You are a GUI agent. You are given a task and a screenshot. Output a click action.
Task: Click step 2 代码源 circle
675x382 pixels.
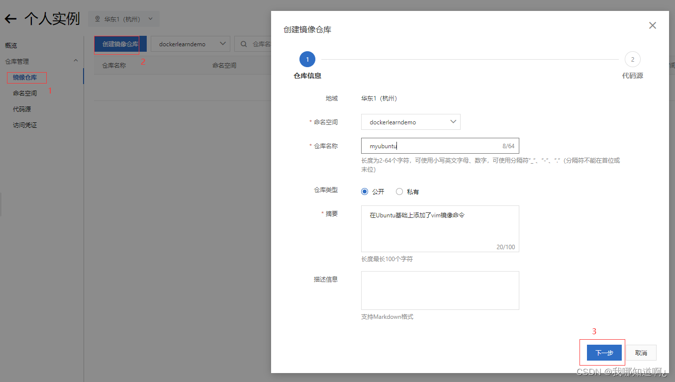tap(633, 59)
